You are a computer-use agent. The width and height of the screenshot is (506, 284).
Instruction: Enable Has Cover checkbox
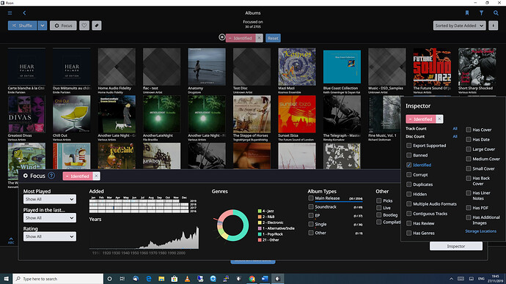coord(469,130)
